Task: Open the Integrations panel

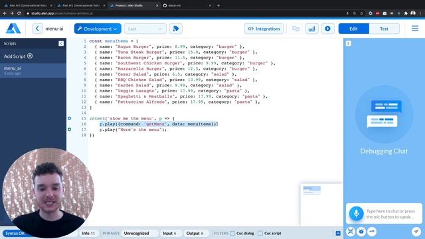Action: tap(264, 29)
